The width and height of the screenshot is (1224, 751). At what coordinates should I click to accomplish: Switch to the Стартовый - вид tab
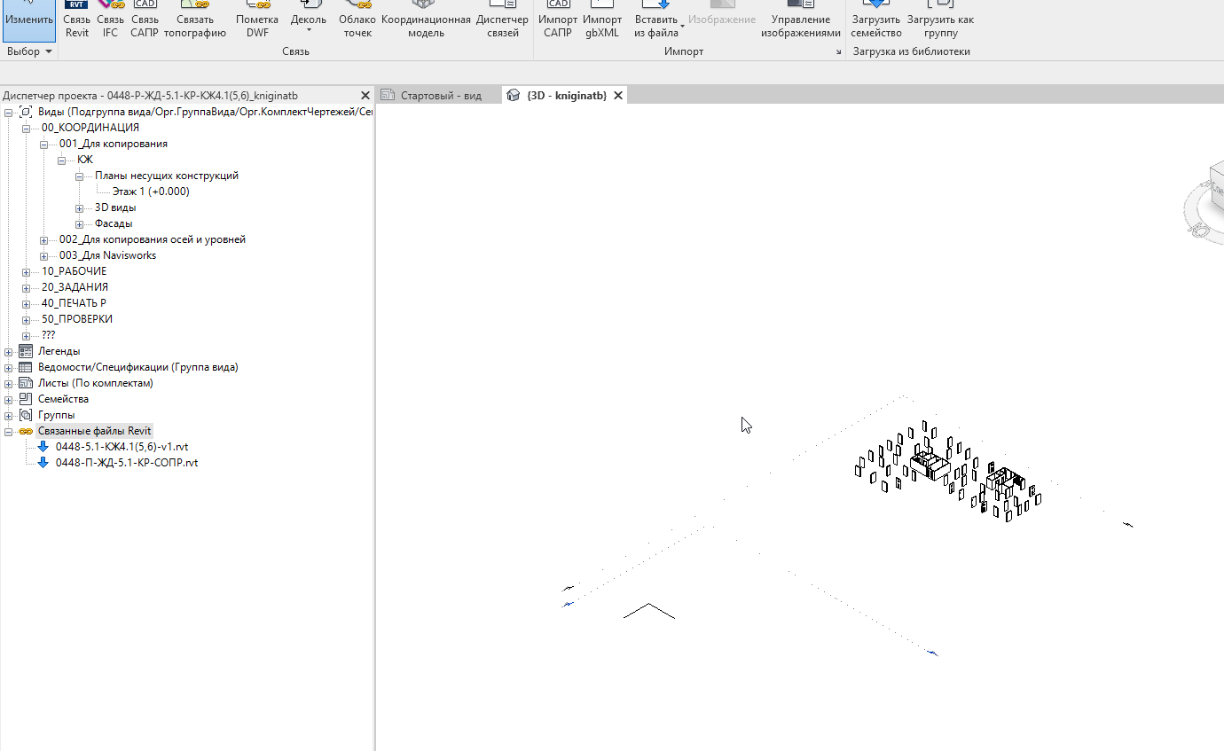click(x=440, y=95)
